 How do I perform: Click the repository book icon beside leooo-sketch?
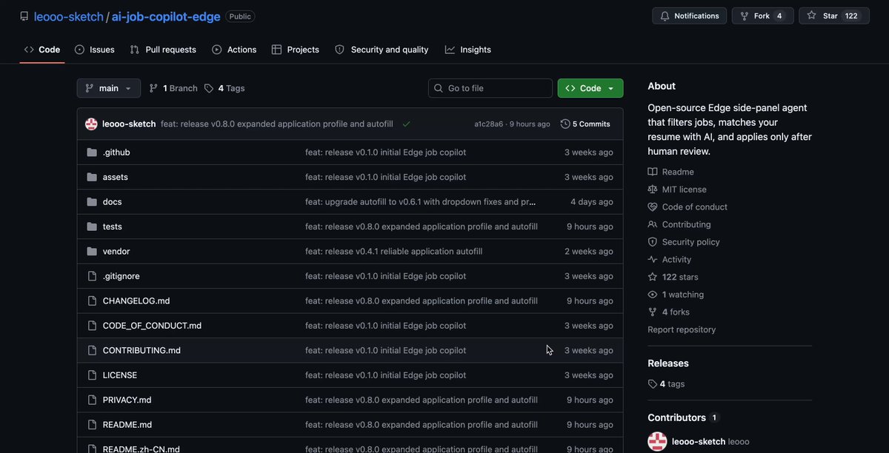point(24,16)
